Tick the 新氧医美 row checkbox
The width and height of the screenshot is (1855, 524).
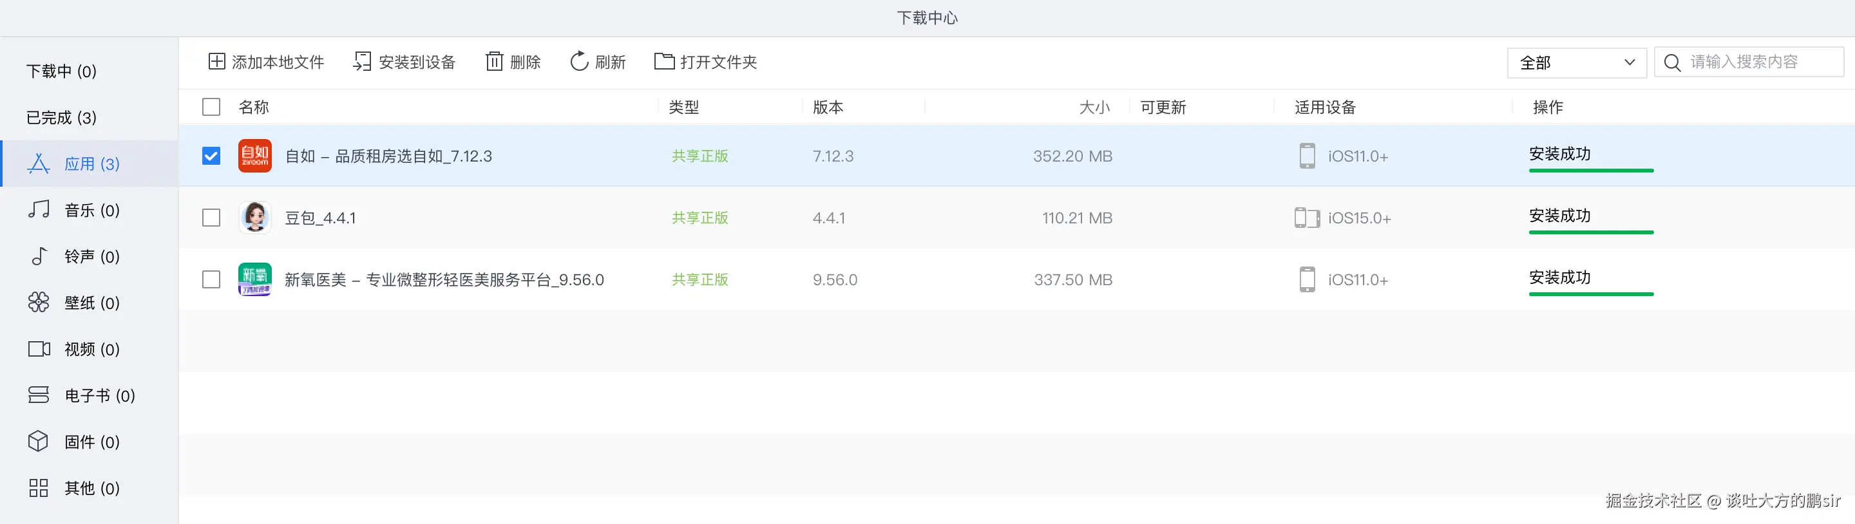(x=211, y=279)
